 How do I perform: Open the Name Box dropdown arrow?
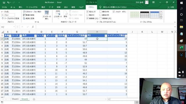pos(14,27)
